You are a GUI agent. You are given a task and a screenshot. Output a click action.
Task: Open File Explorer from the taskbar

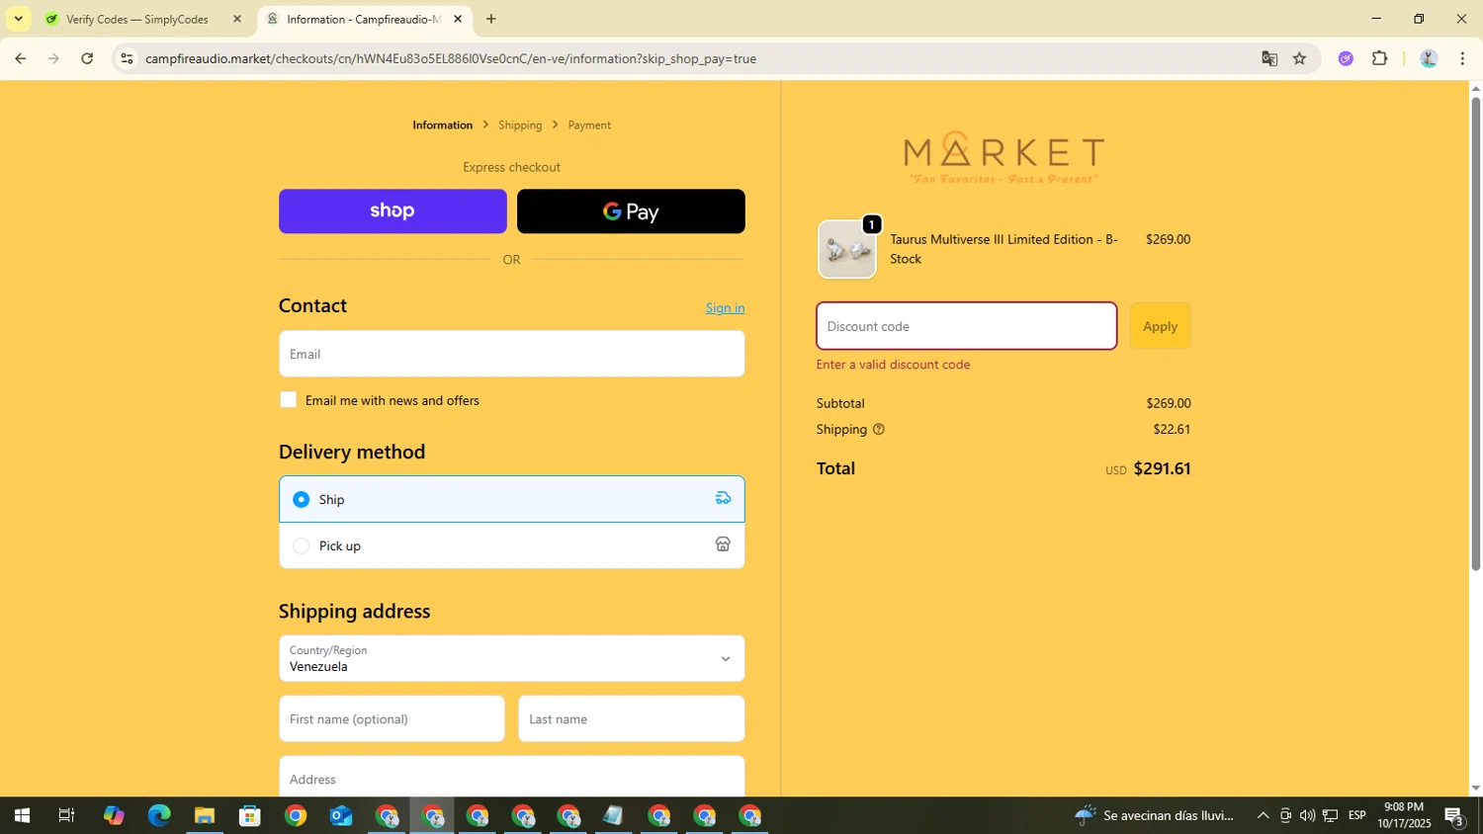[205, 816]
